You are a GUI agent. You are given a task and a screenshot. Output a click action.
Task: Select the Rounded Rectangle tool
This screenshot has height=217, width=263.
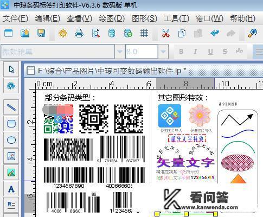[x=11, y=124]
